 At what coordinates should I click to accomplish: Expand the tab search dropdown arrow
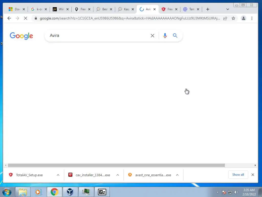[x=227, y=9]
